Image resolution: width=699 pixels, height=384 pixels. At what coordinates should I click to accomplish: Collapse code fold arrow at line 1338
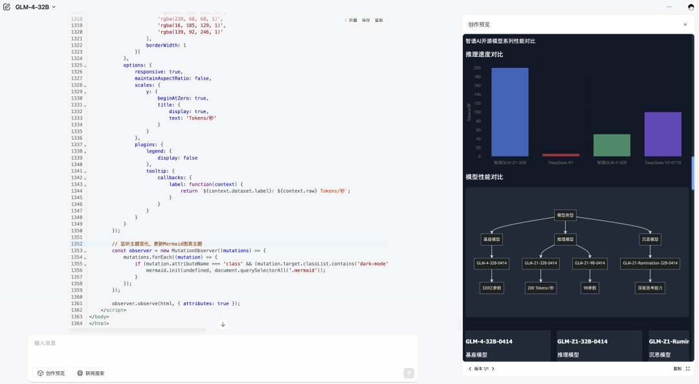click(85, 152)
